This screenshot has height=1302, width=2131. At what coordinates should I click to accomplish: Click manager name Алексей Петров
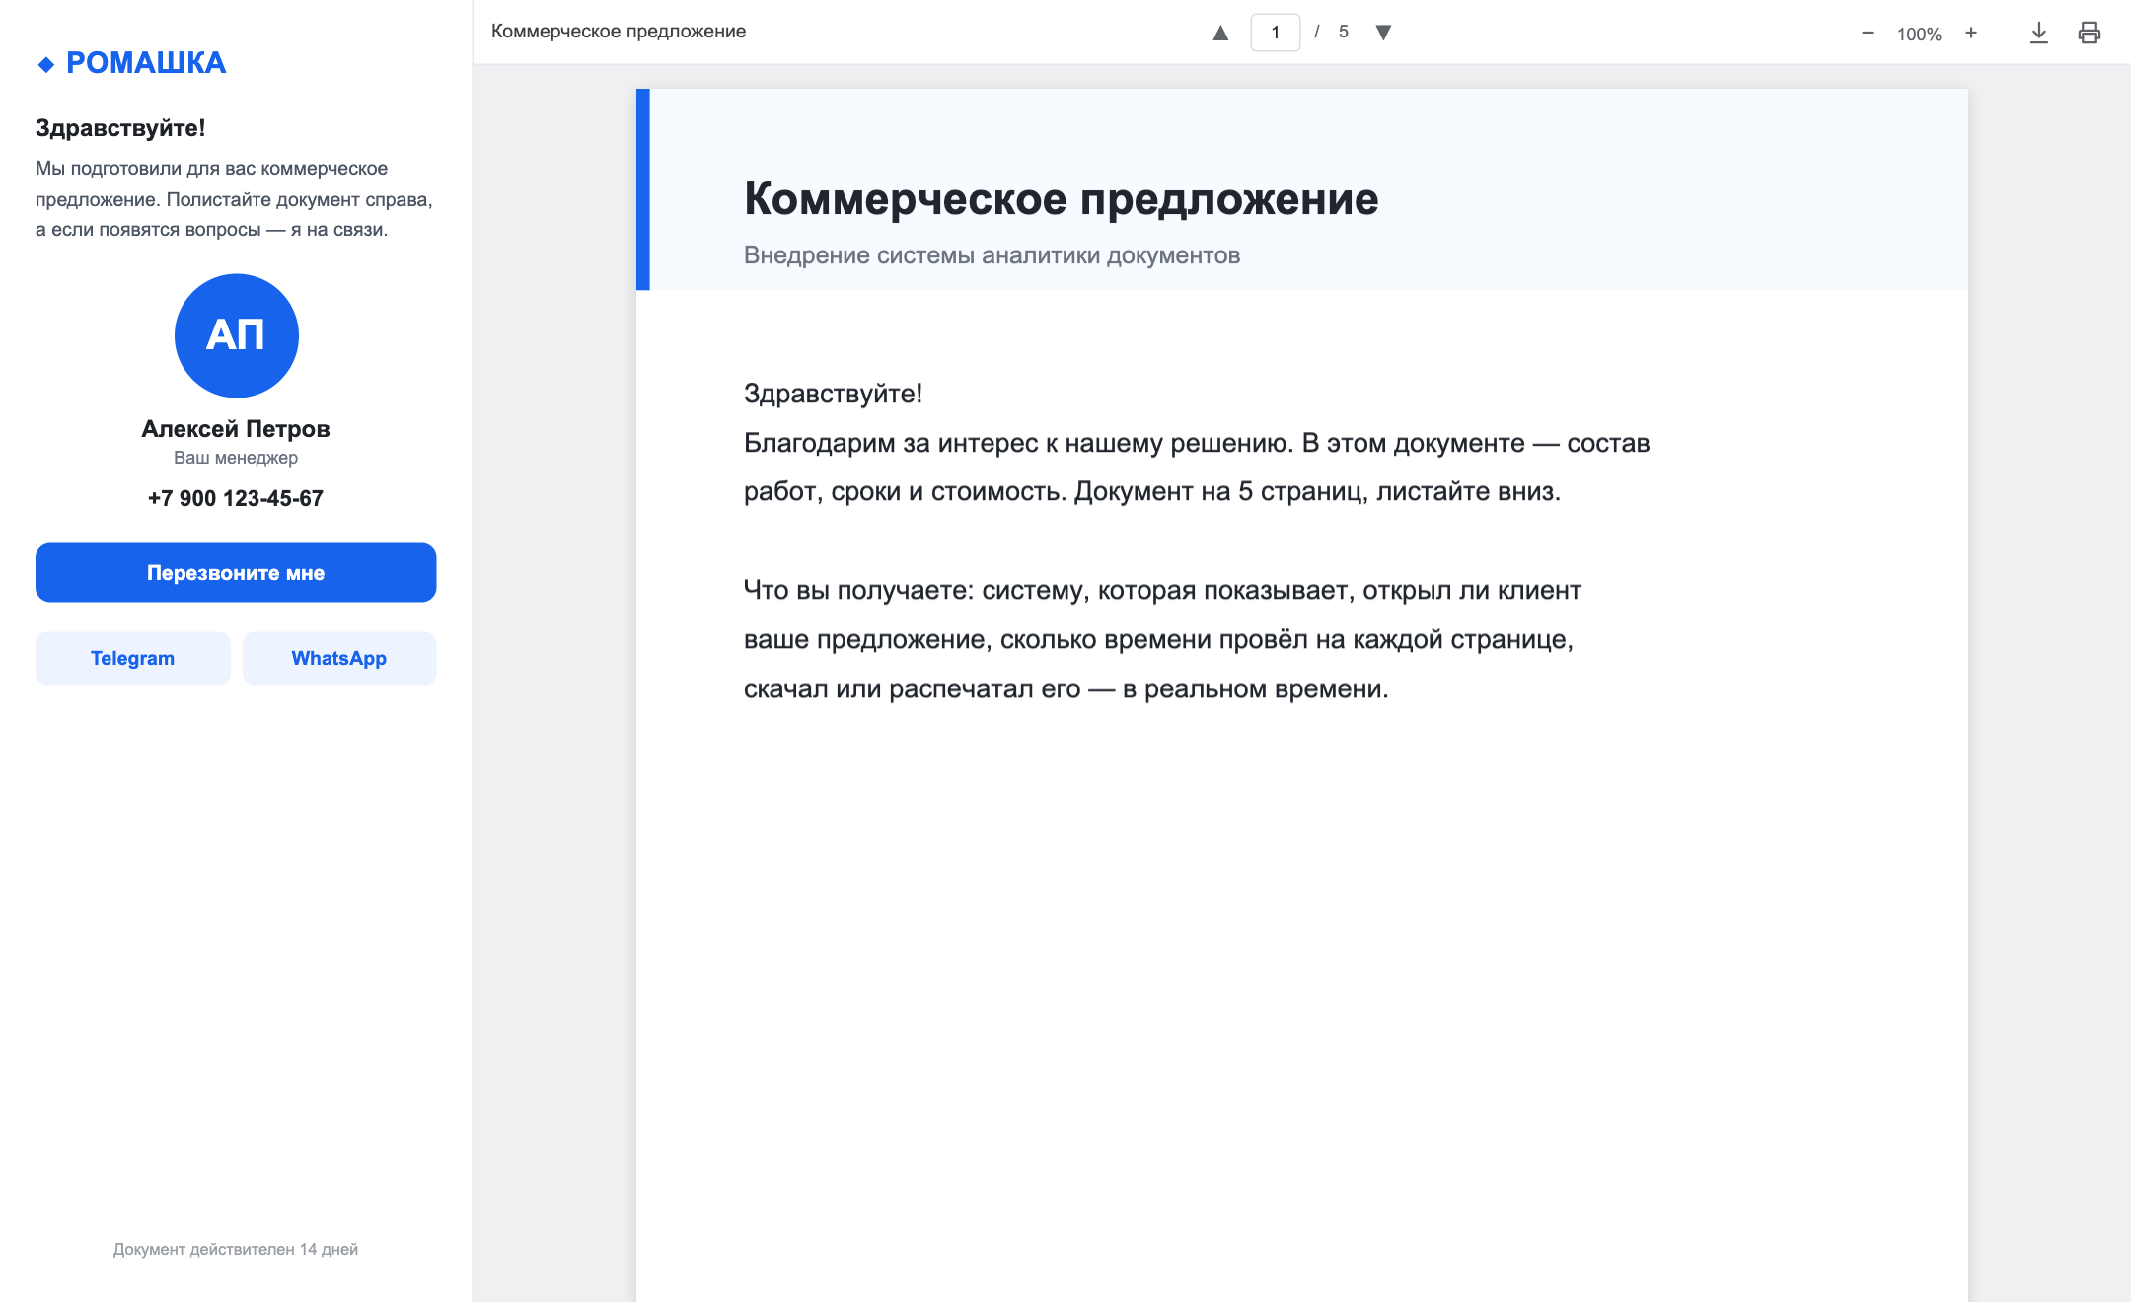pos(236,429)
